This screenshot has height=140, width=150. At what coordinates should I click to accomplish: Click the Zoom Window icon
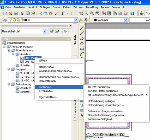click(92, 13)
